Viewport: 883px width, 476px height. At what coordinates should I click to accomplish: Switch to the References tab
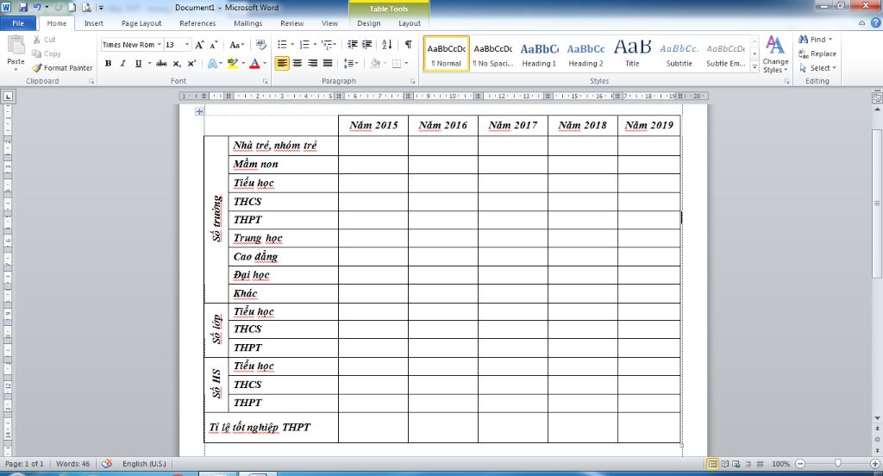(x=197, y=23)
